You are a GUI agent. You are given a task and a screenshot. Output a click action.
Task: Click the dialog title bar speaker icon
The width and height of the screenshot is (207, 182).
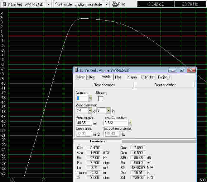[x=77, y=70]
